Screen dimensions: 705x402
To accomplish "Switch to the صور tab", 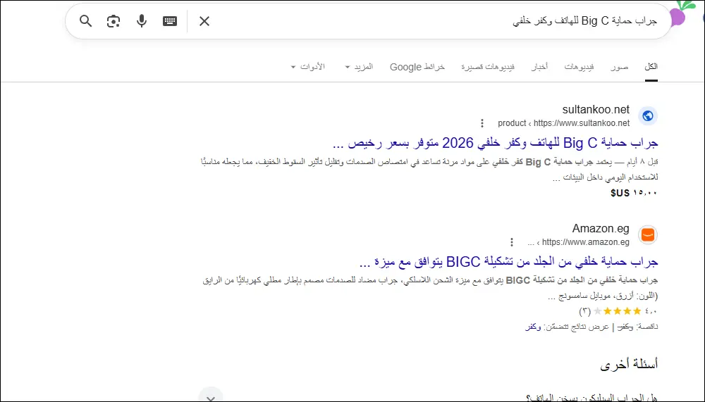I will point(619,67).
